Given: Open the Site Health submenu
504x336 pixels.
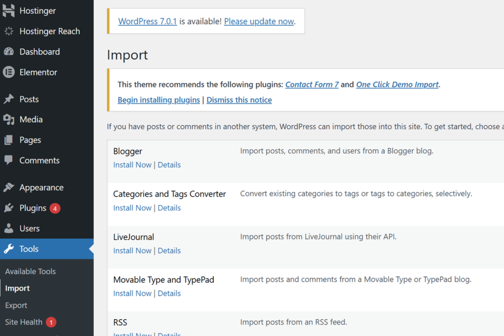Looking at the screenshot, I should [24, 322].
